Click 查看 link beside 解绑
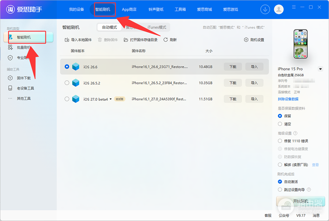Viewport: 329px width, 221px height. 315,165
